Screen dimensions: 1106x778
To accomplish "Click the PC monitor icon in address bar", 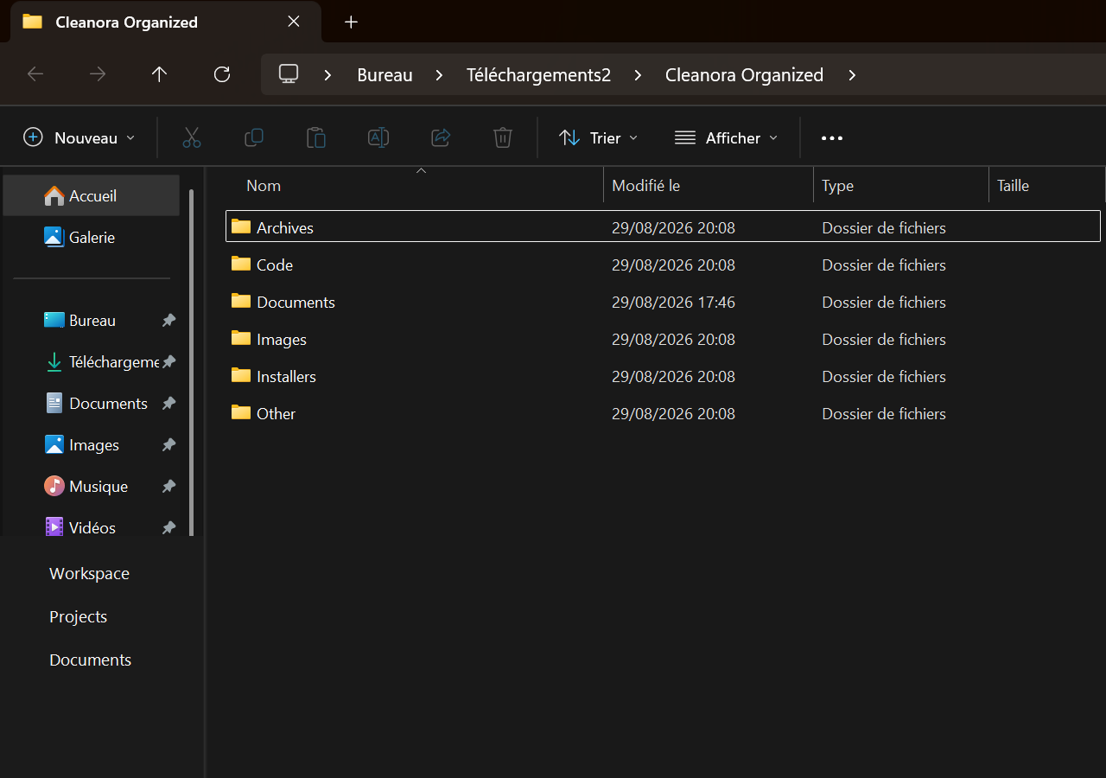I will pyautogui.click(x=289, y=74).
